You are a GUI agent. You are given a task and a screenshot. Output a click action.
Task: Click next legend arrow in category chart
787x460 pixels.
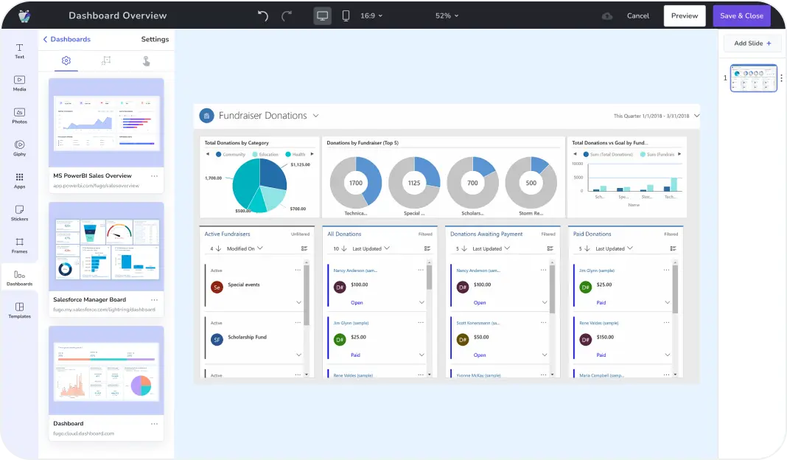click(x=312, y=154)
